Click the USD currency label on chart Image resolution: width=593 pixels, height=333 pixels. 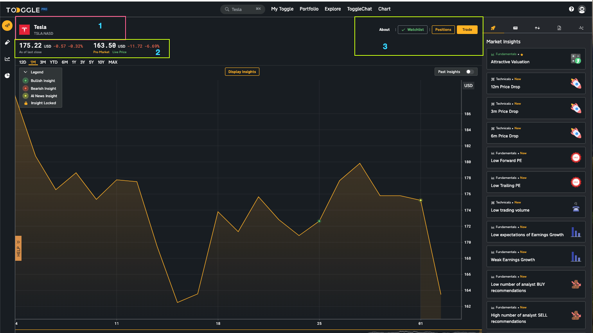point(469,85)
